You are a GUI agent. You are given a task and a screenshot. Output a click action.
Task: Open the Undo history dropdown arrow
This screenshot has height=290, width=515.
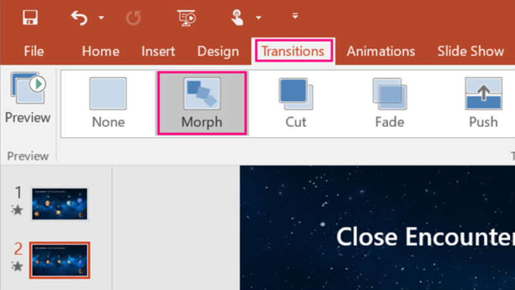click(x=101, y=17)
